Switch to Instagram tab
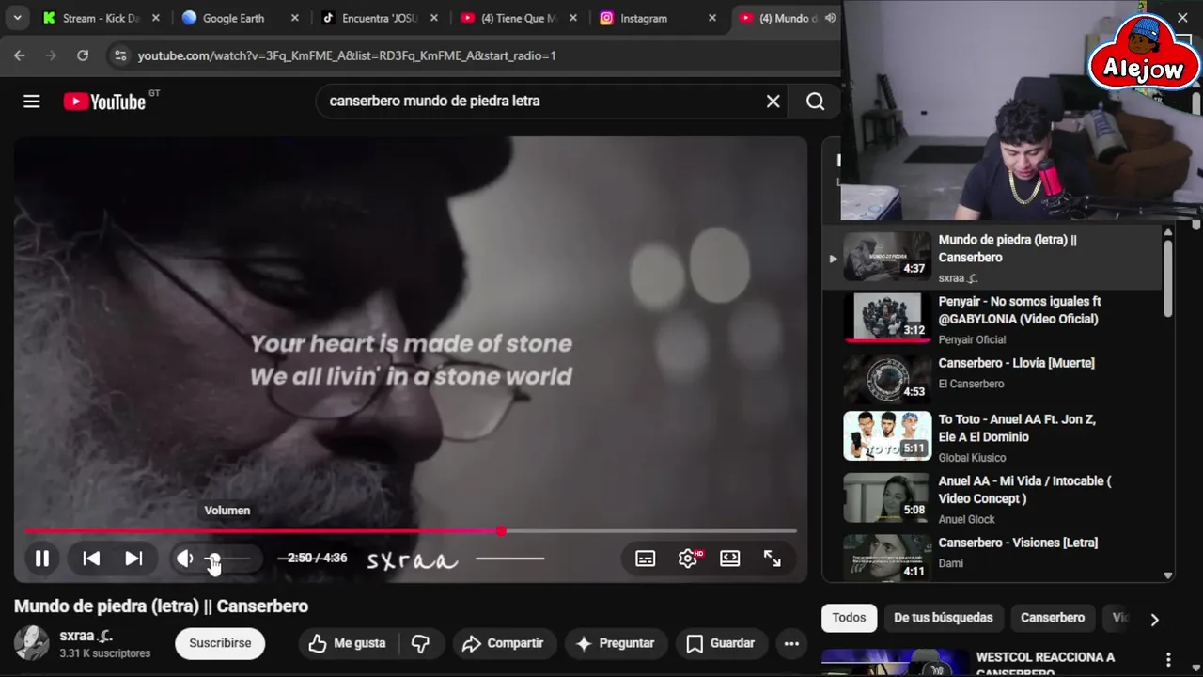The width and height of the screenshot is (1203, 677). (x=657, y=18)
